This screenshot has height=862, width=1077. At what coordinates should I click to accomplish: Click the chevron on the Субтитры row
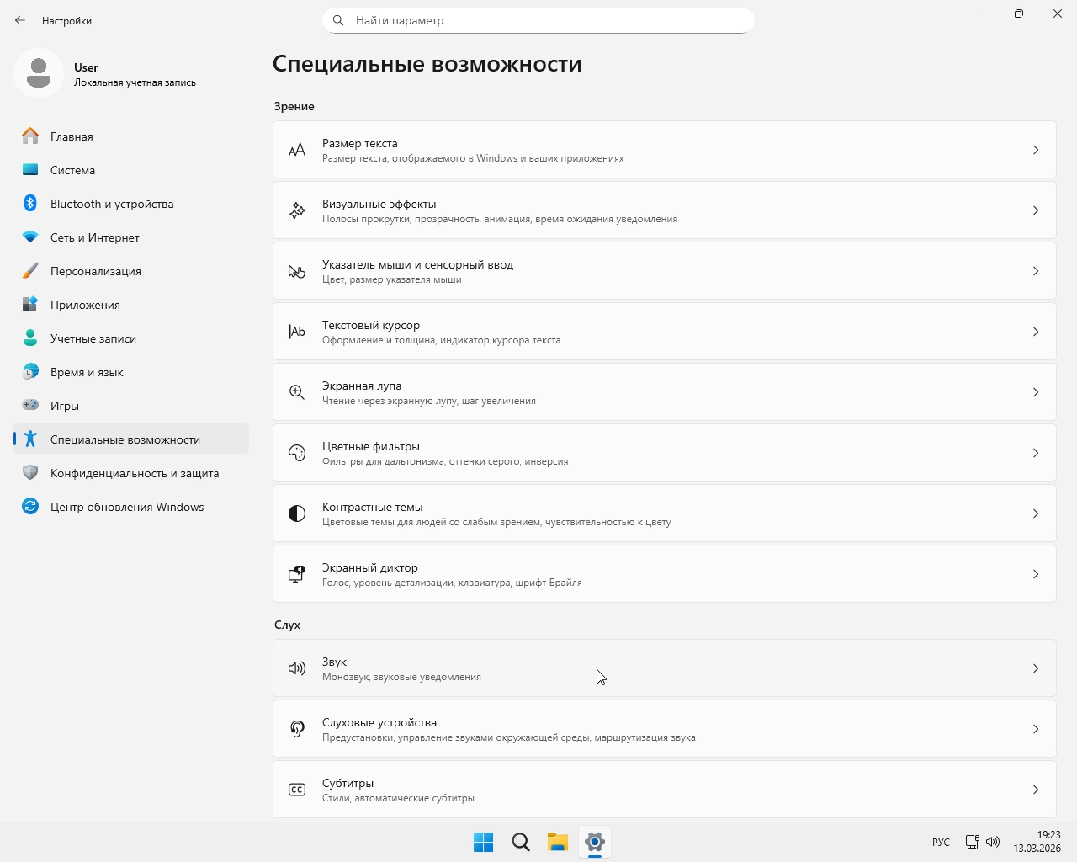1036,790
